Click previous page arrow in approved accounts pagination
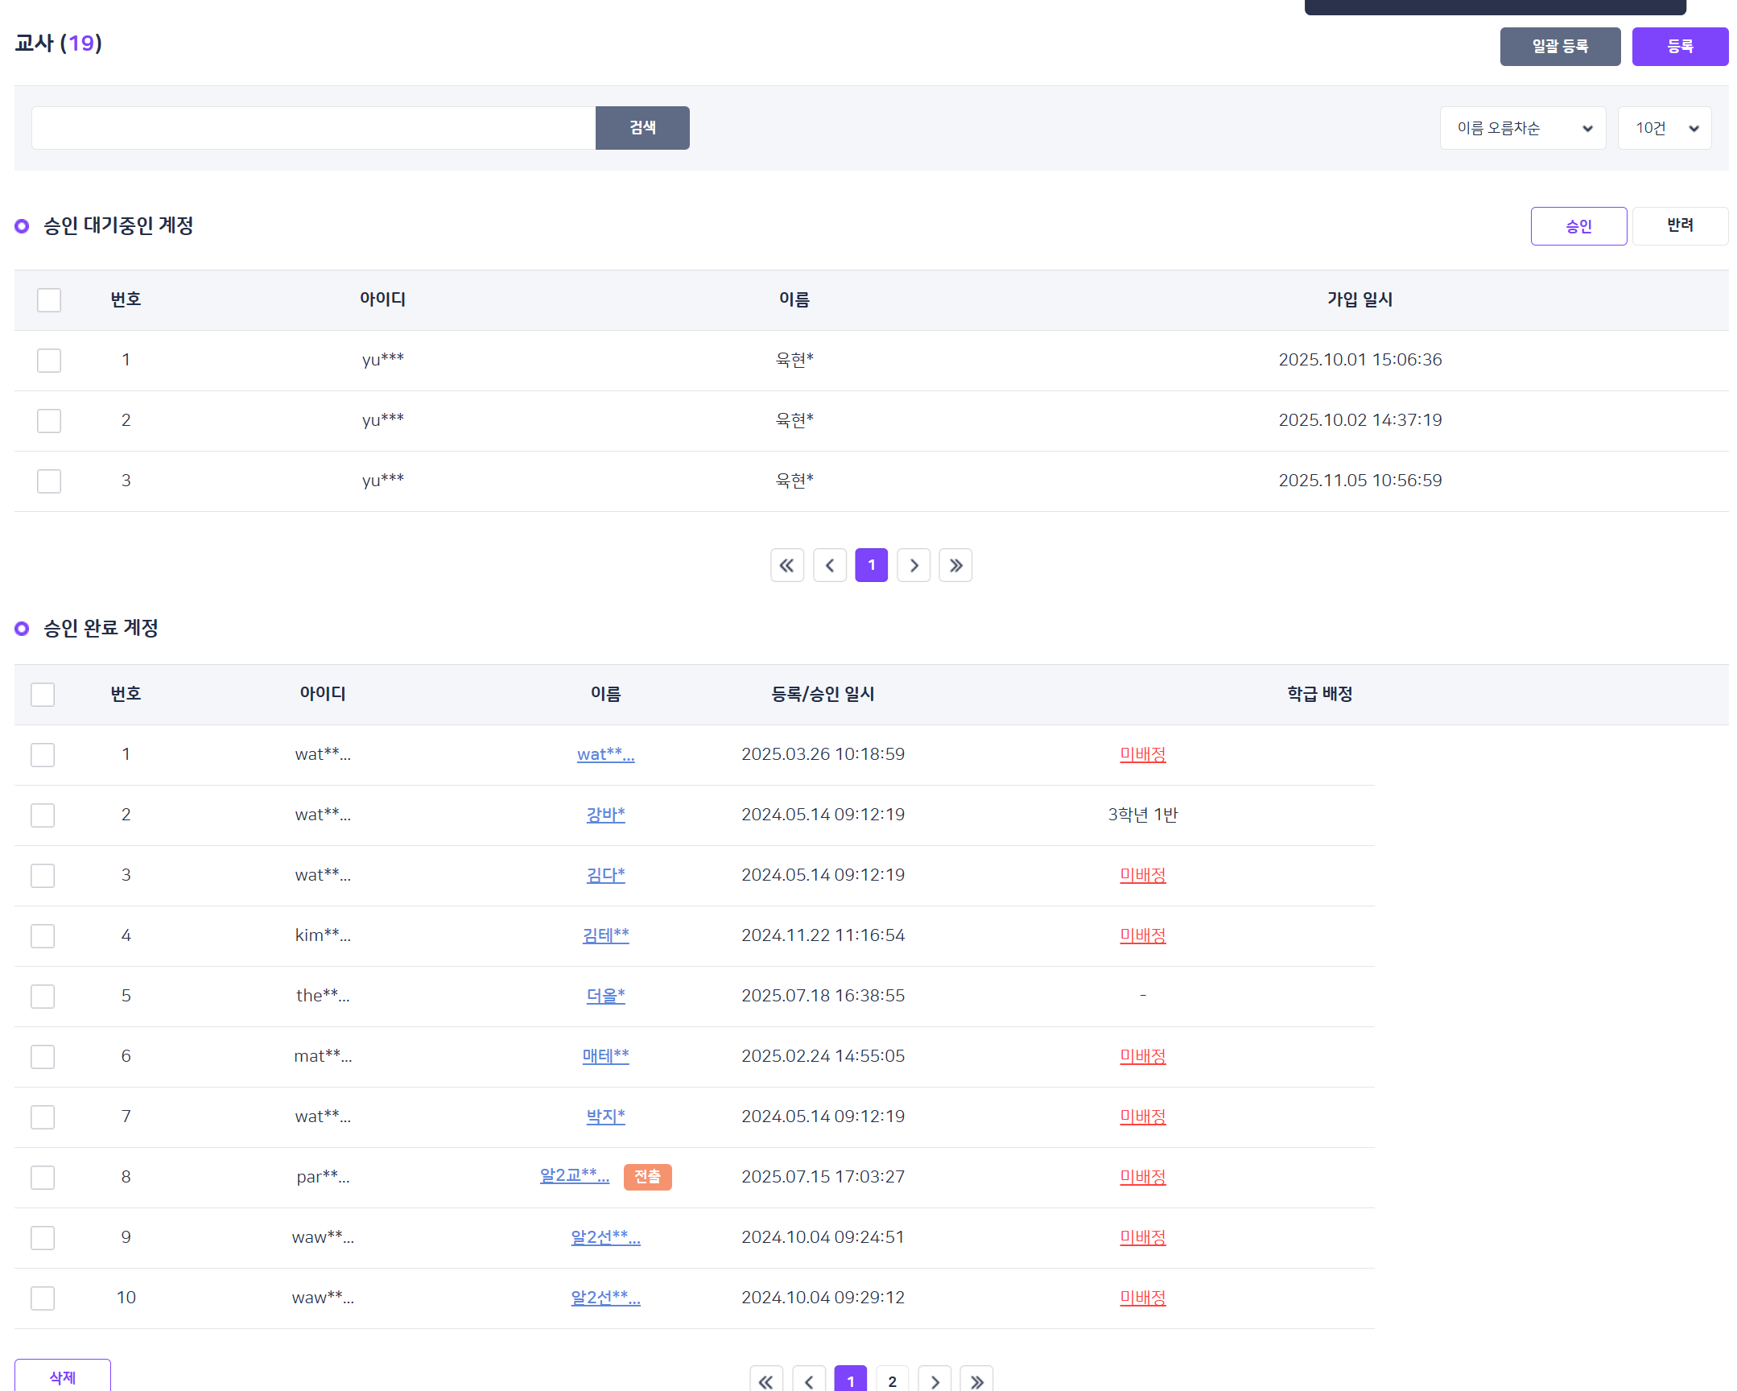Screen dimensions: 1737x1391 coord(808,1381)
